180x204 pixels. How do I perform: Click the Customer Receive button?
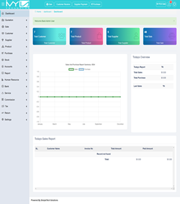tap(63, 4)
